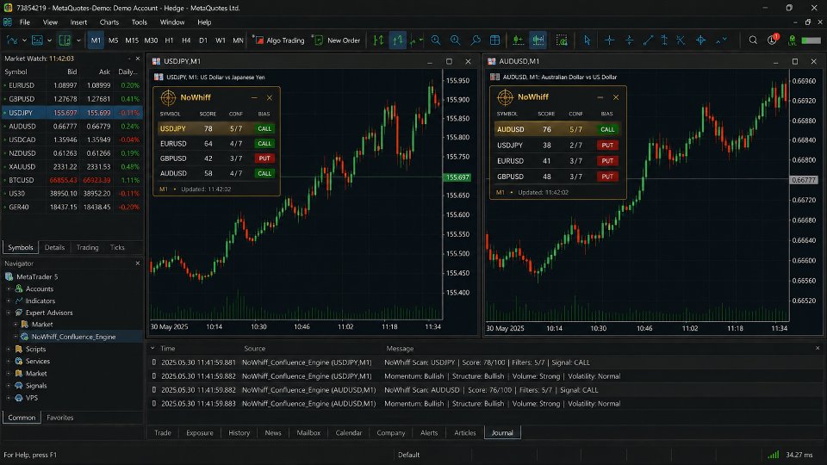Open chart templates dropdown arrow
827x465 pixels.
[78, 40]
